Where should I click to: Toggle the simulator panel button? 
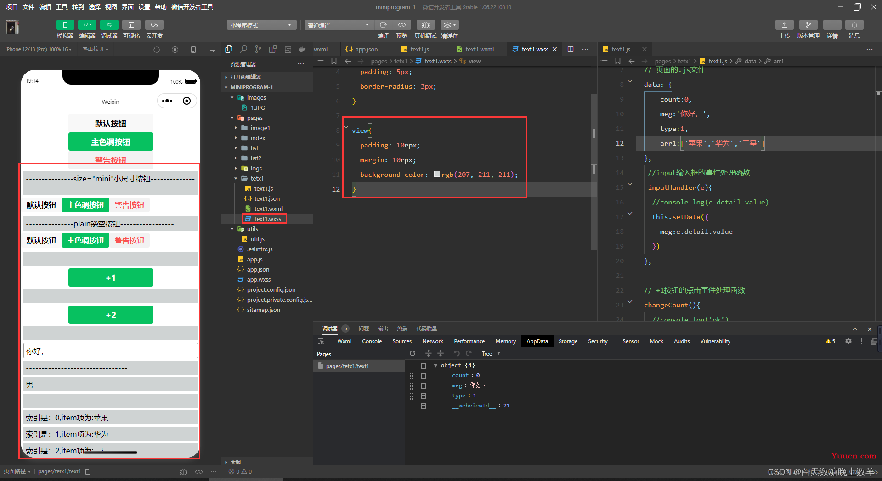(x=65, y=25)
